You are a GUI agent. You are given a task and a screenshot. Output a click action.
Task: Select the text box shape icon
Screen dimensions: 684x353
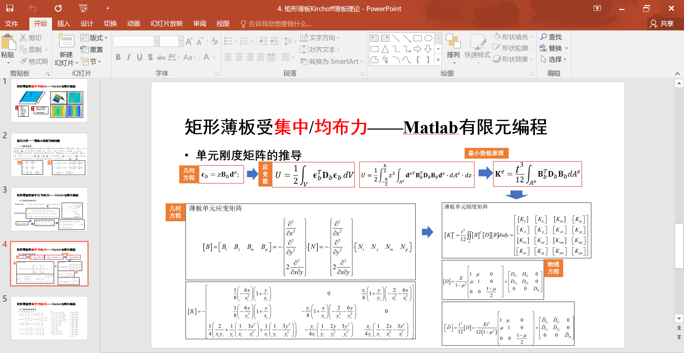375,38
